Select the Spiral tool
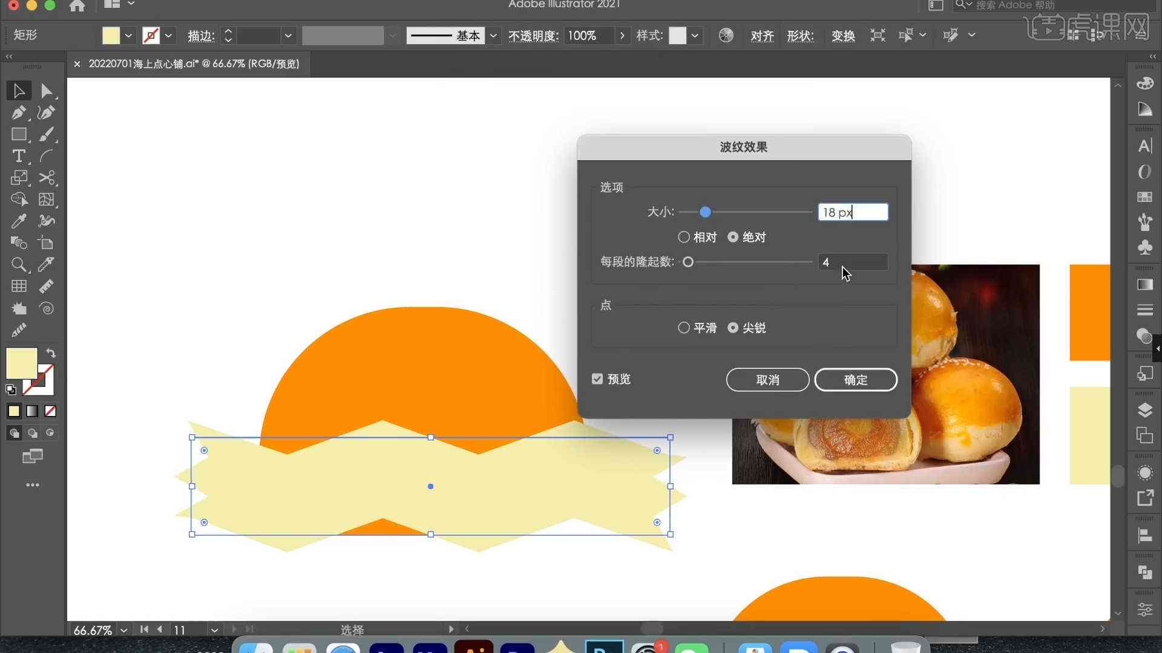The image size is (1162, 653). [x=47, y=308]
